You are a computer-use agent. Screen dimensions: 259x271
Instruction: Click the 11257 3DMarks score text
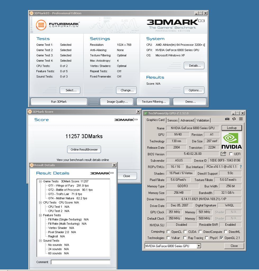(x=84, y=136)
